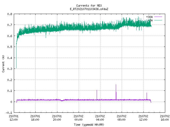This screenshot has height=127, width=170.
Task: Click the y-axis tick label '0.4'
Action: (10, 58)
